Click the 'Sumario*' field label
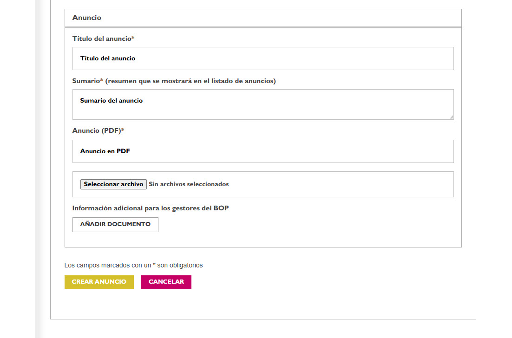512x338 pixels. 87,81
